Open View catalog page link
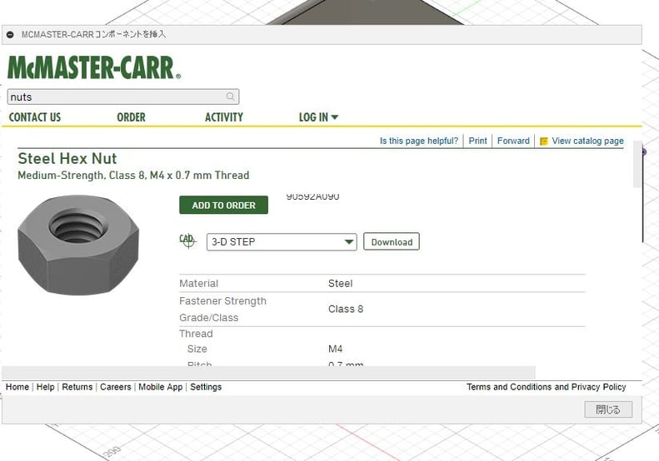659x461 pixels. point(587,141)
